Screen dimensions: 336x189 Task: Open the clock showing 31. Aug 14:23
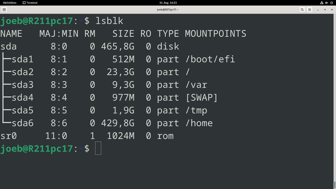(168, 3)
